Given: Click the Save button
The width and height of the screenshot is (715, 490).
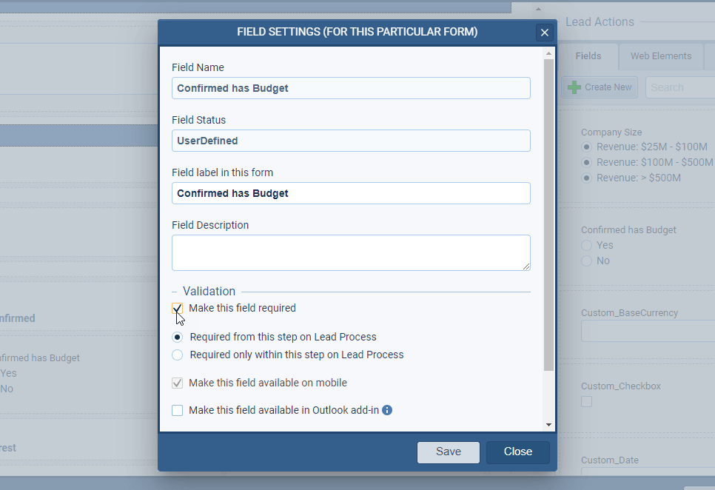Looking at the screenshot, I should [x=448, y=452].
